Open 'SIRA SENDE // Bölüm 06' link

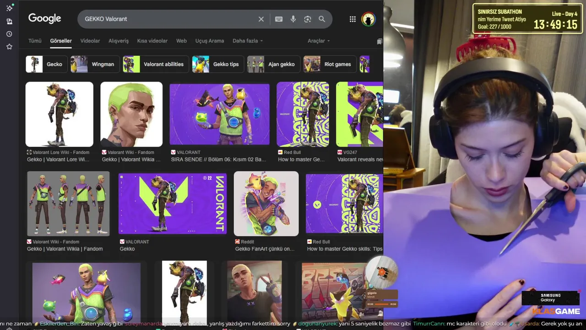(218, 159)
